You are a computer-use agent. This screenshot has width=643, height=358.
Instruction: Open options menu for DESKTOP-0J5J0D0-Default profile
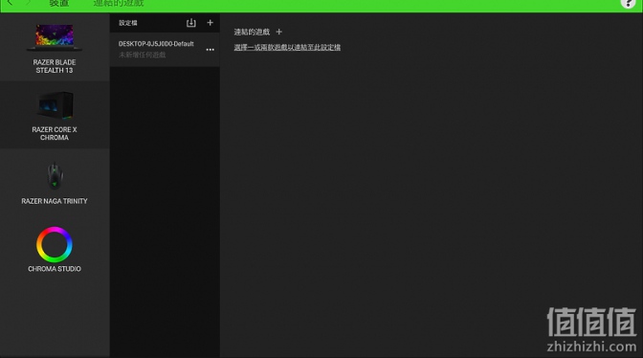210,50
